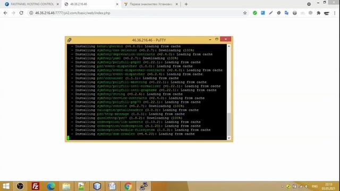Screen dimensions: 340x191
Task: Click the PuTTY title bar
Action: pos(149,40)
